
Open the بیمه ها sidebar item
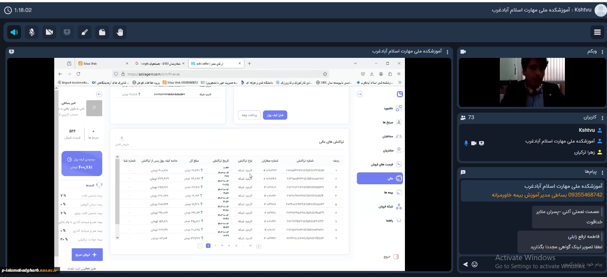393,192
